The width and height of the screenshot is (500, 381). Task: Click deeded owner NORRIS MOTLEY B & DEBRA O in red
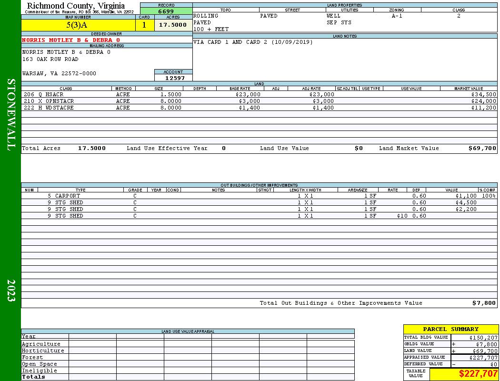pyautogui.click(x=71, y=40)
